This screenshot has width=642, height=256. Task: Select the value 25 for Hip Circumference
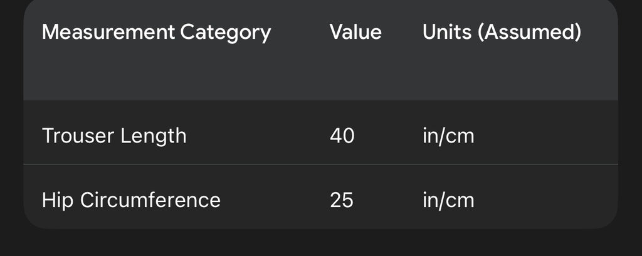(342, 200)
